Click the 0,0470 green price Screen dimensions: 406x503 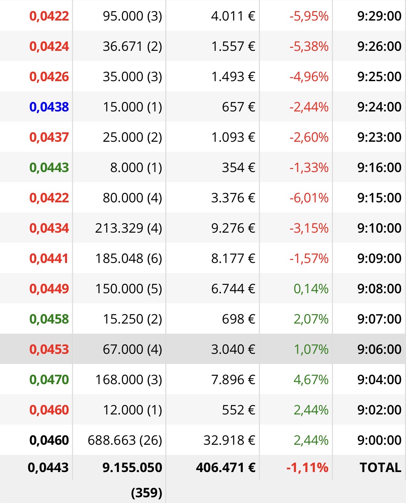pos(49,380)
